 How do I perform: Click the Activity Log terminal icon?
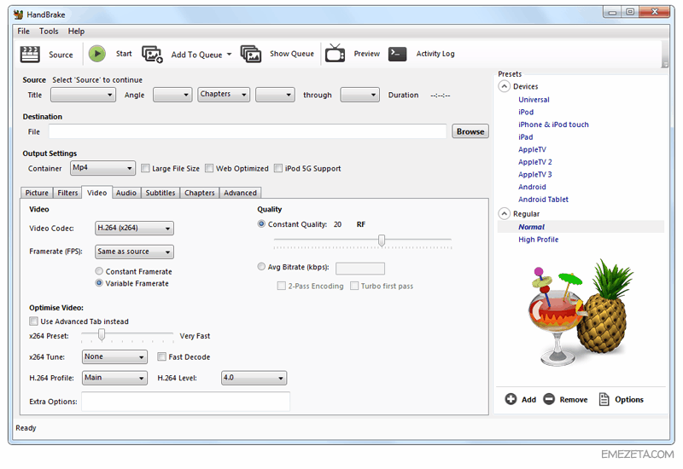point(397,54)
